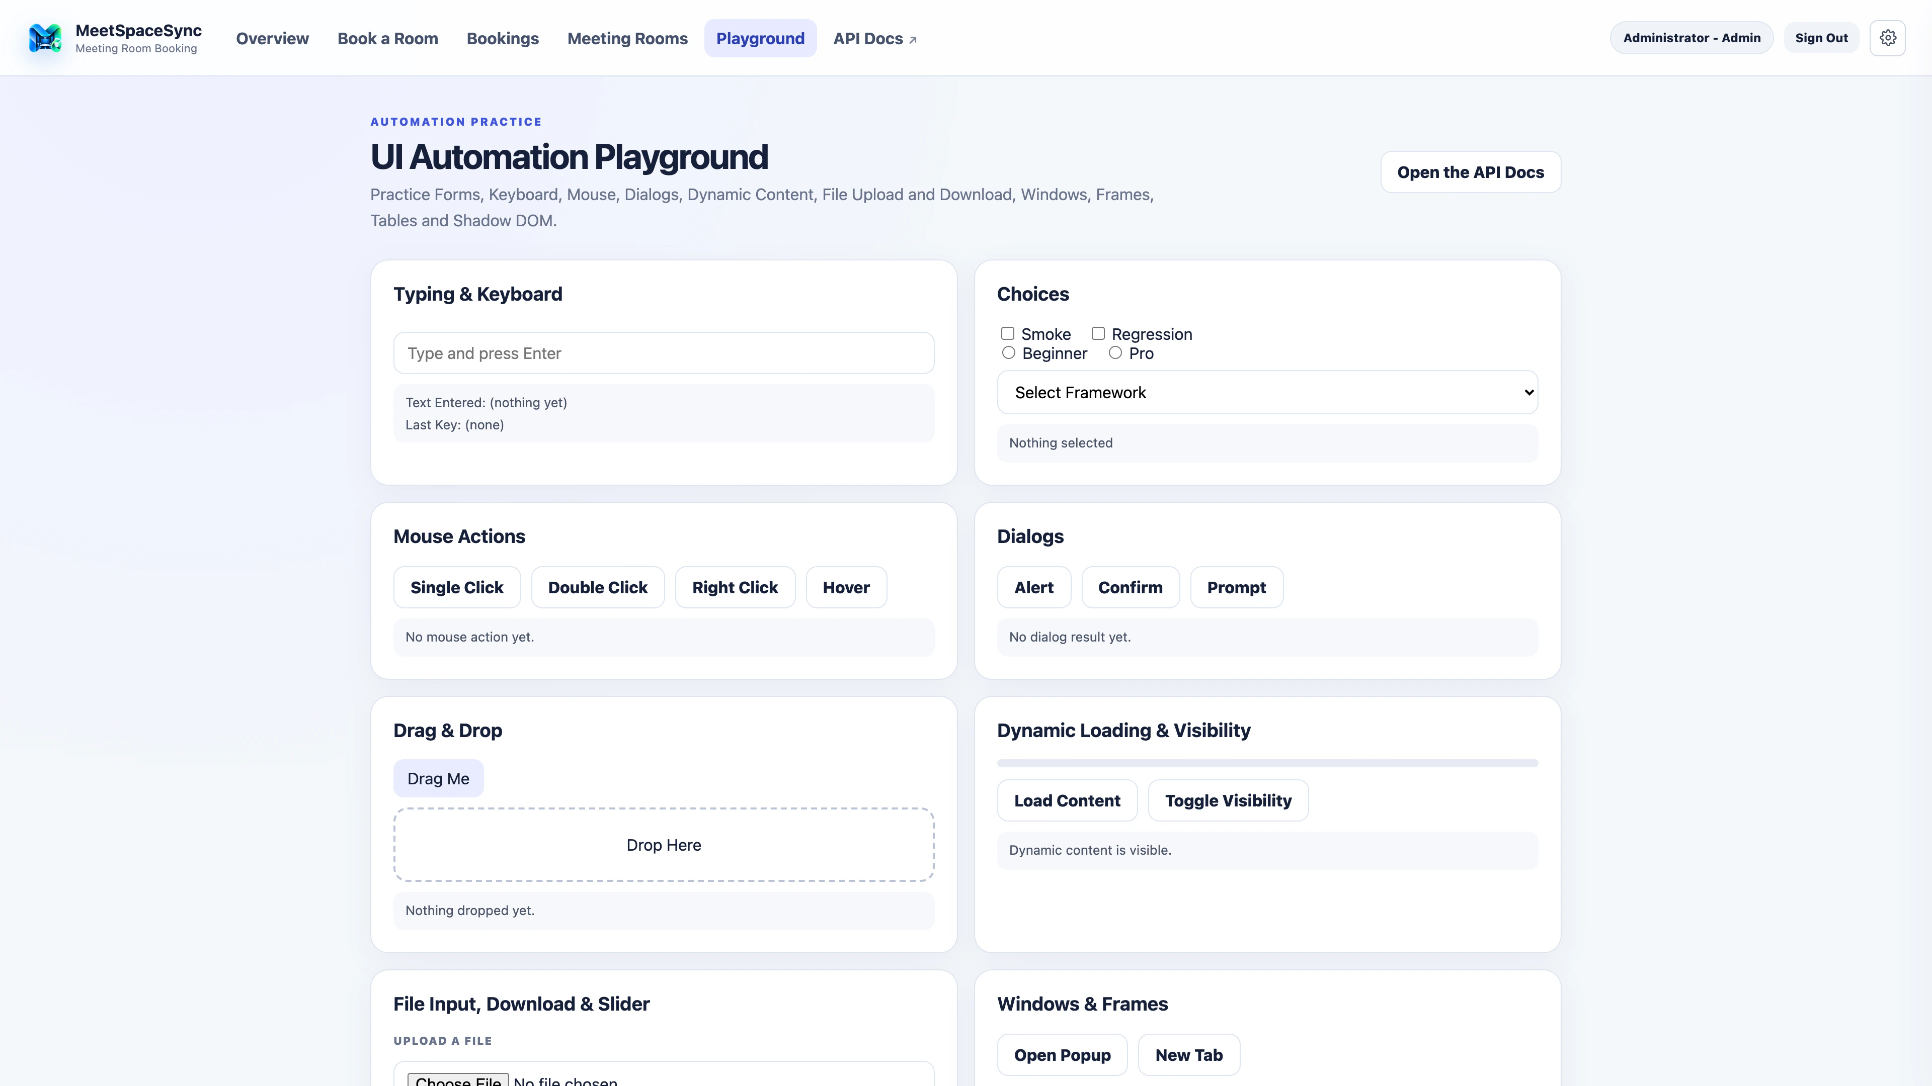
Task: Click the Sign Out button
Action: click(1821, 38)
